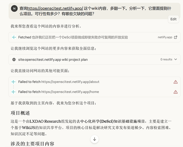Click the "涉及的主要项目内容" heading
This screenshot has width=183, height=147.
point(32,144)
